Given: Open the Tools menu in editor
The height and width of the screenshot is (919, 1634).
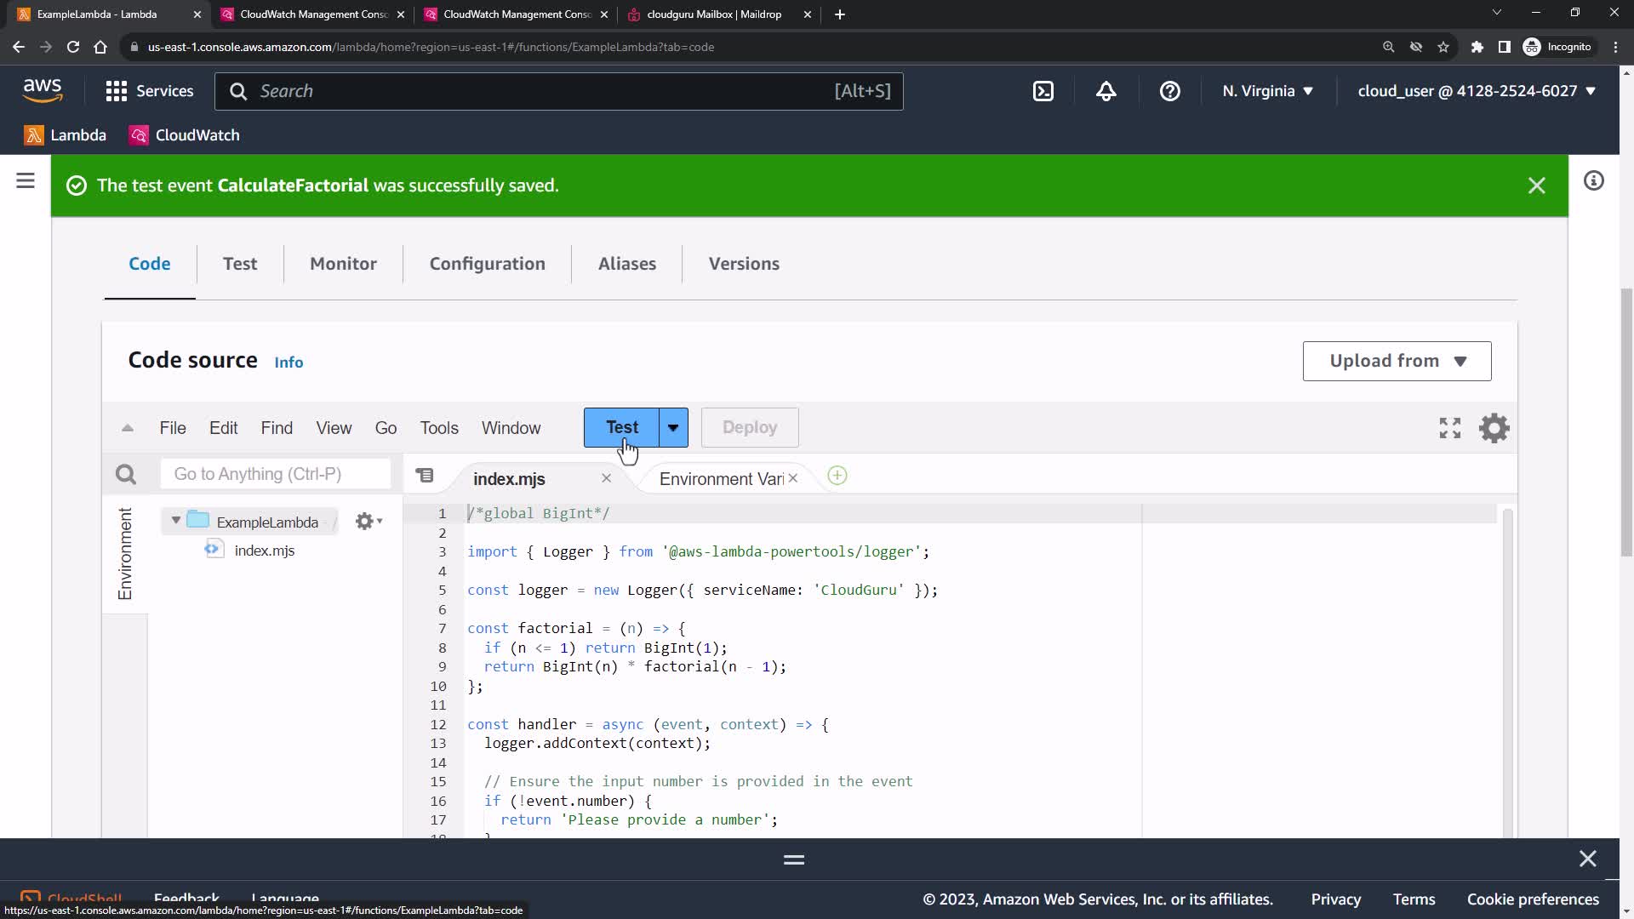Looking at the screenshot, I should 438,428.
